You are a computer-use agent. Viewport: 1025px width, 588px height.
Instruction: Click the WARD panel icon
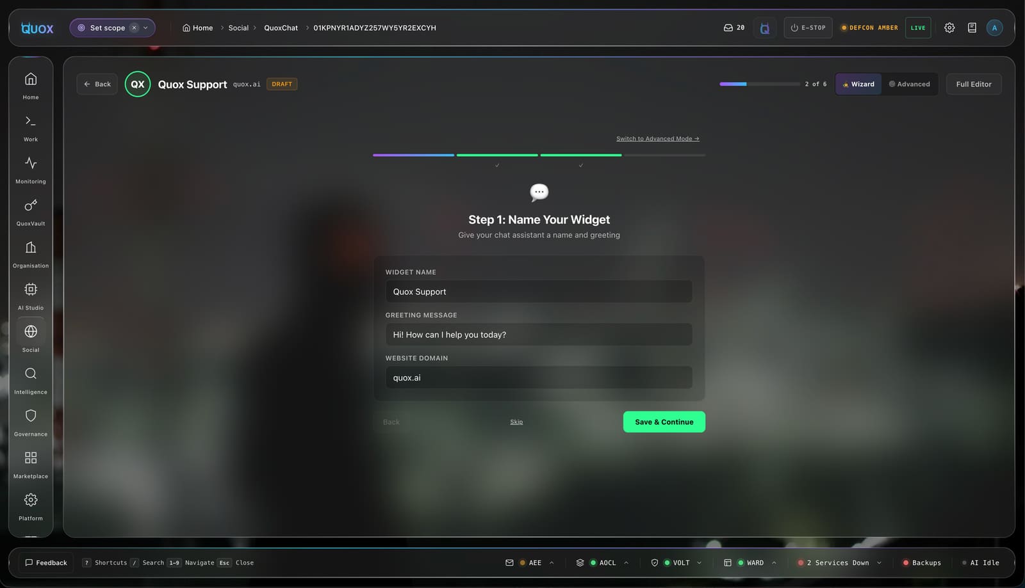(727, 563)
